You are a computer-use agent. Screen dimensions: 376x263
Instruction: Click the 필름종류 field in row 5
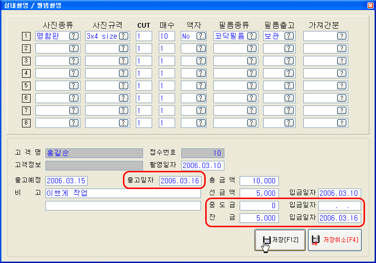coord(236,85)
